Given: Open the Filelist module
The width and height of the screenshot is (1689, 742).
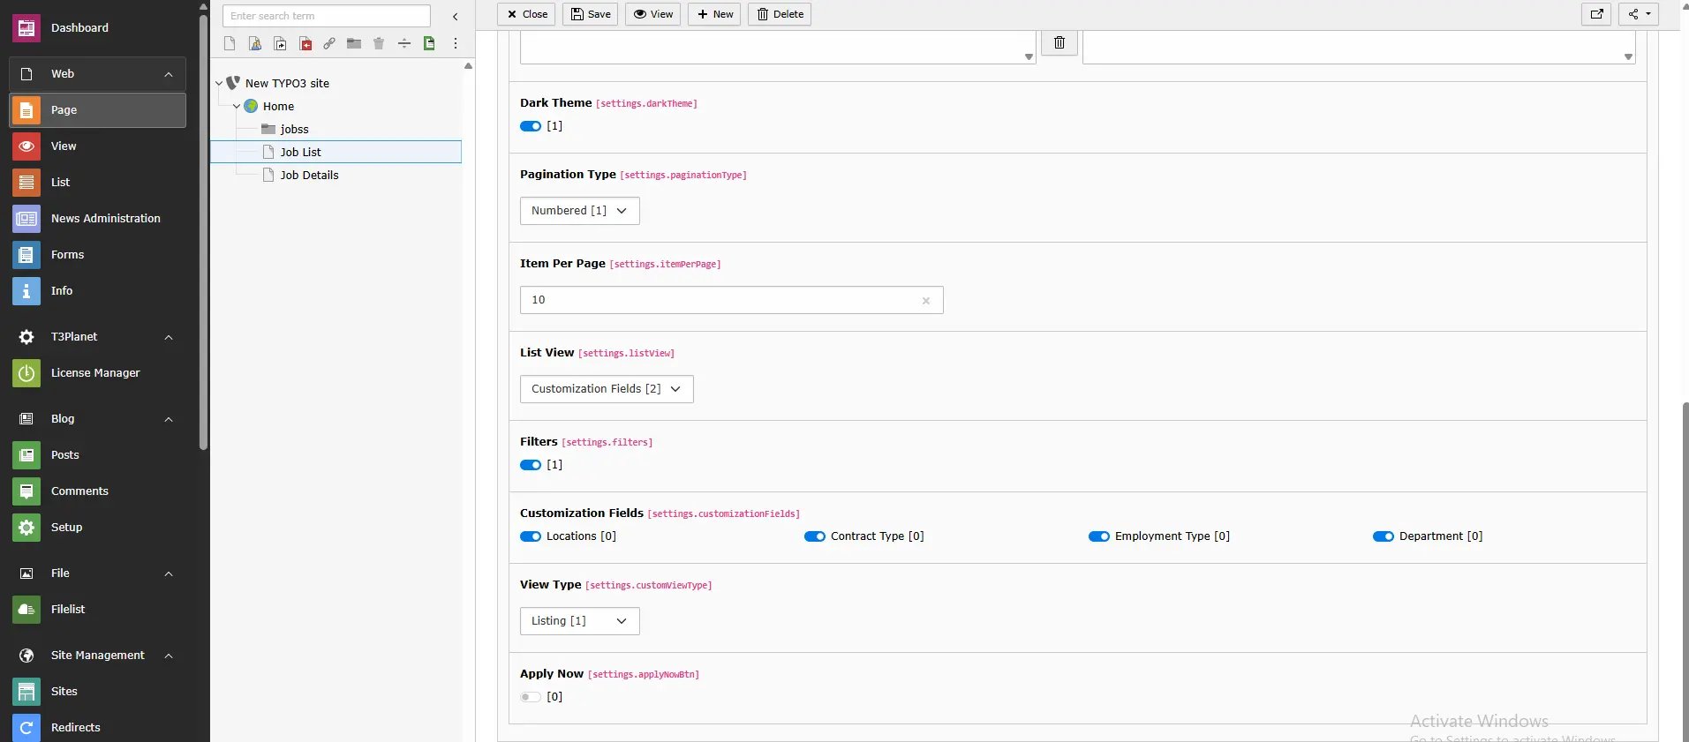Looking at the screenshot, I should pyautogui.click(x=97, y=610).
